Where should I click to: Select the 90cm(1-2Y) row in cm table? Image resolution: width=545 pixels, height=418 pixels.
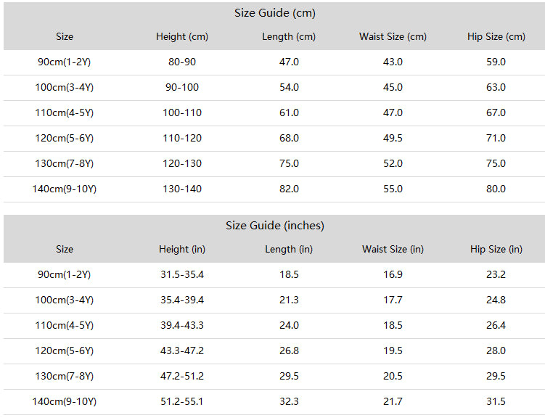(x=65, y=62)
